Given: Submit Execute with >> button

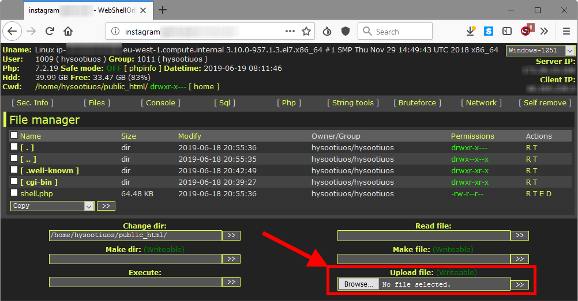Looking at the screenshot, I should (x=231, y=282).
